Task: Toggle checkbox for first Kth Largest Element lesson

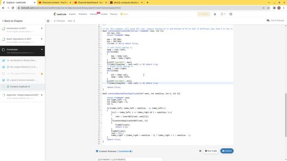Action: tap(4, 67)
